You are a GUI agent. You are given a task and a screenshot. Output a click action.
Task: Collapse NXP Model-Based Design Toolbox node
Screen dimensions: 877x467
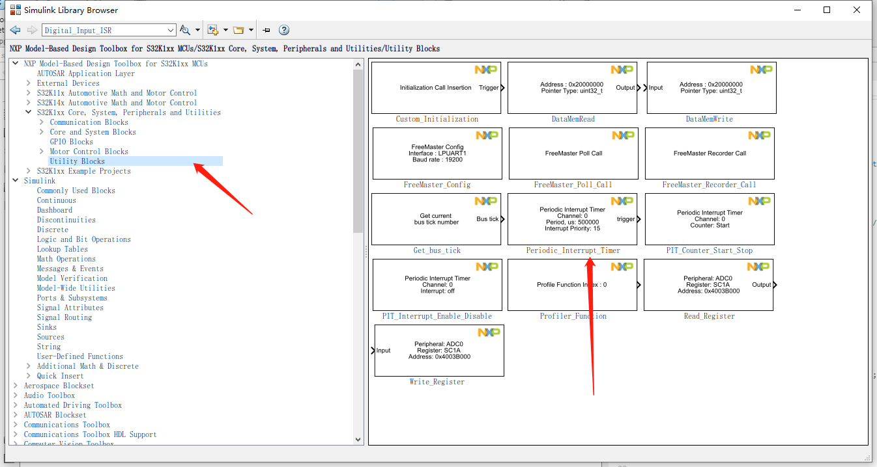click(16, 64)
